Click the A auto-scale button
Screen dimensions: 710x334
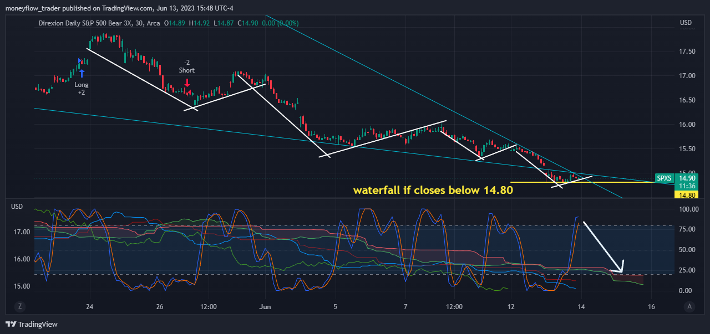[x=689, y=306]
